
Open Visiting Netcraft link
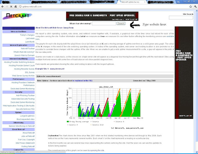click(x=28, y=147)
